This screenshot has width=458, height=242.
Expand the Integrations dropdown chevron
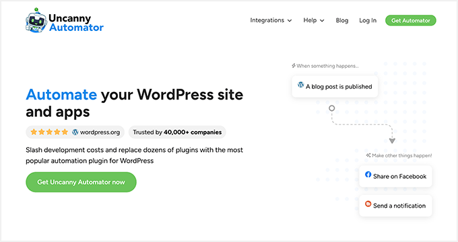(x=290, y=21)
